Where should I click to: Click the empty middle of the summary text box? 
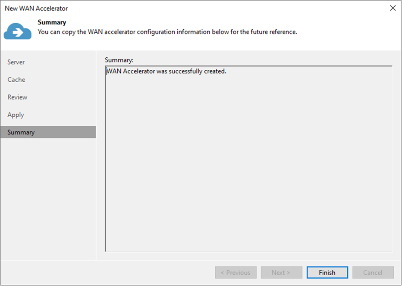point(248,164)
